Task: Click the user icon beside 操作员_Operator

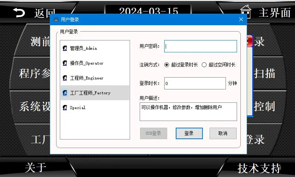Action: point(65,63)
